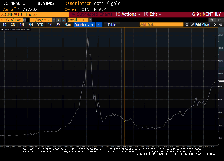Open the end date calendar picker
Viewport: 224px width, 161px height.
pos(54,20)
